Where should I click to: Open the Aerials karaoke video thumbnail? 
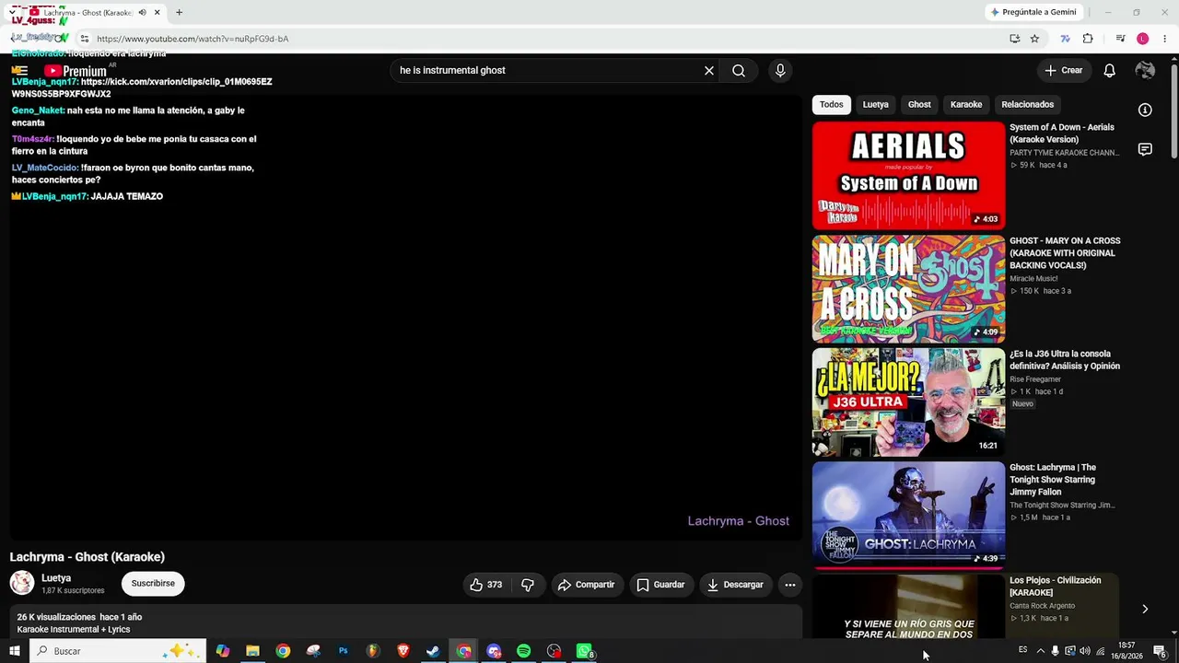click(908, 175)
